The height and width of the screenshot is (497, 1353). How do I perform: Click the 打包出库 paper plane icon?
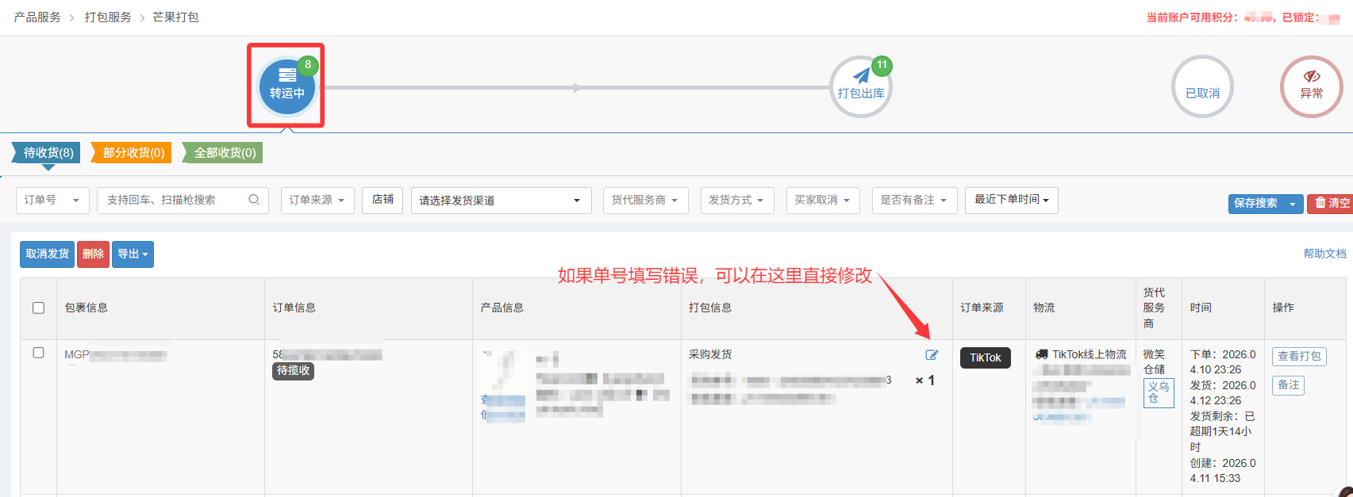click(x=861, y=77)
